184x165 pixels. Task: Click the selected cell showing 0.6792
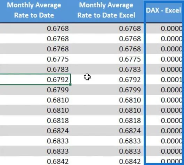pyautogui.click(x=35, y=80)
